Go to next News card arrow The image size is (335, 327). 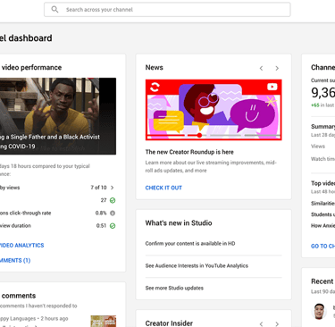tap(277, 68)
